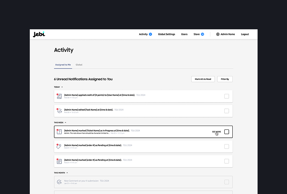This screenshot has height=194, width=287.
Task: Check the edited Task Name notification checkbox
Action: click(226, 111)
